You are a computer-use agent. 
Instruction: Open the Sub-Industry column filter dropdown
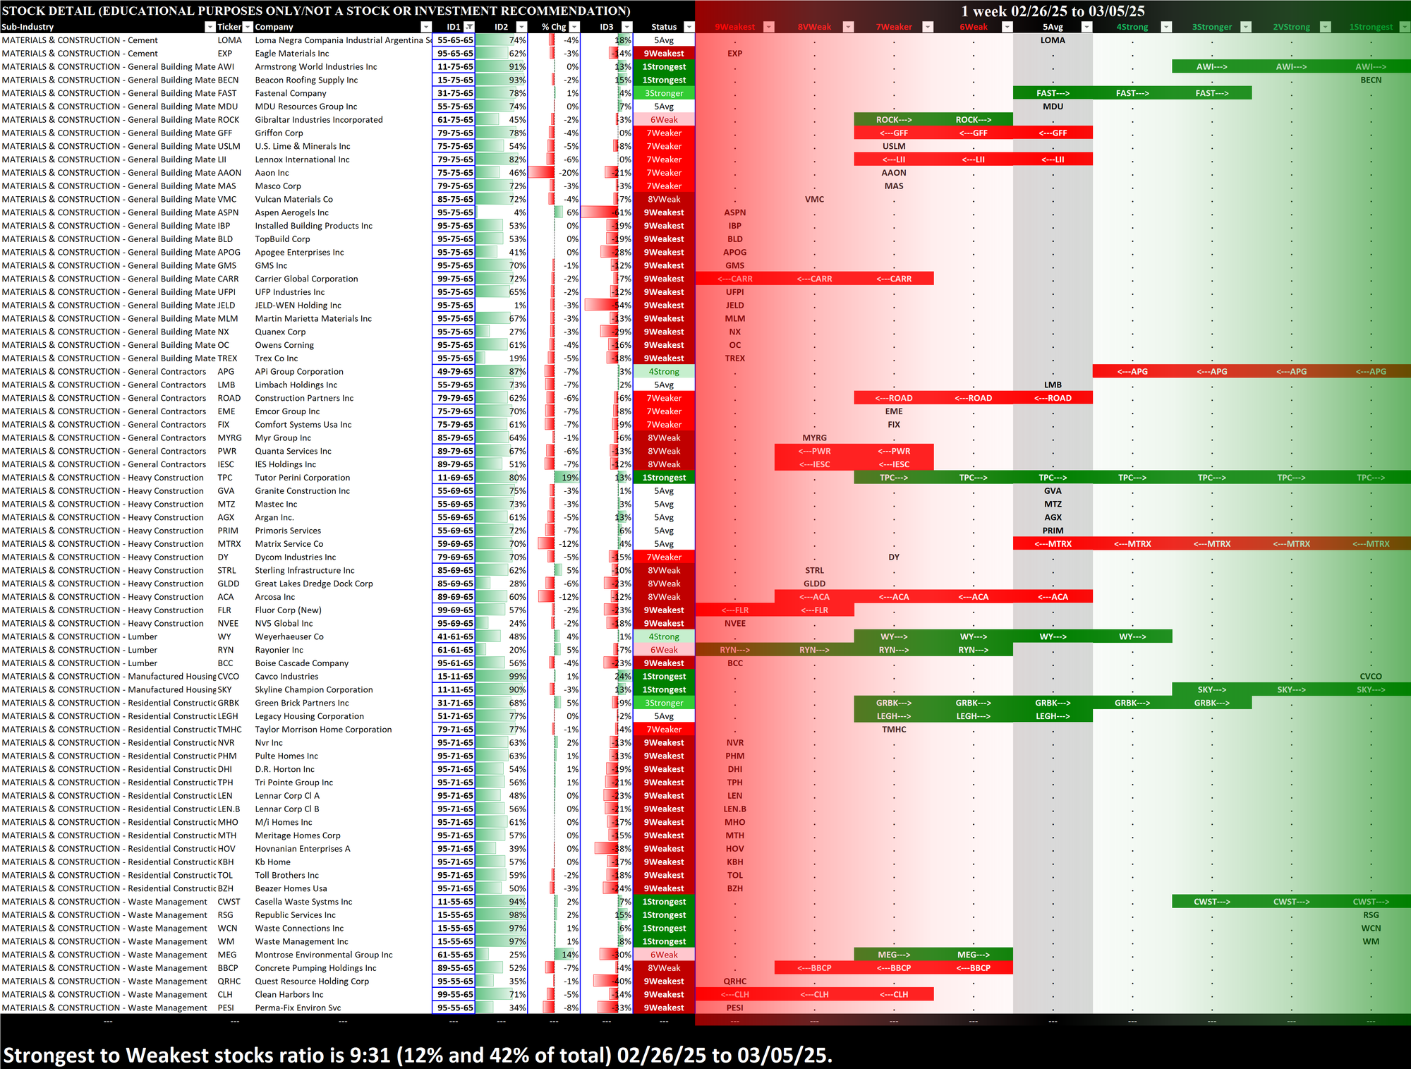point(210,27)
